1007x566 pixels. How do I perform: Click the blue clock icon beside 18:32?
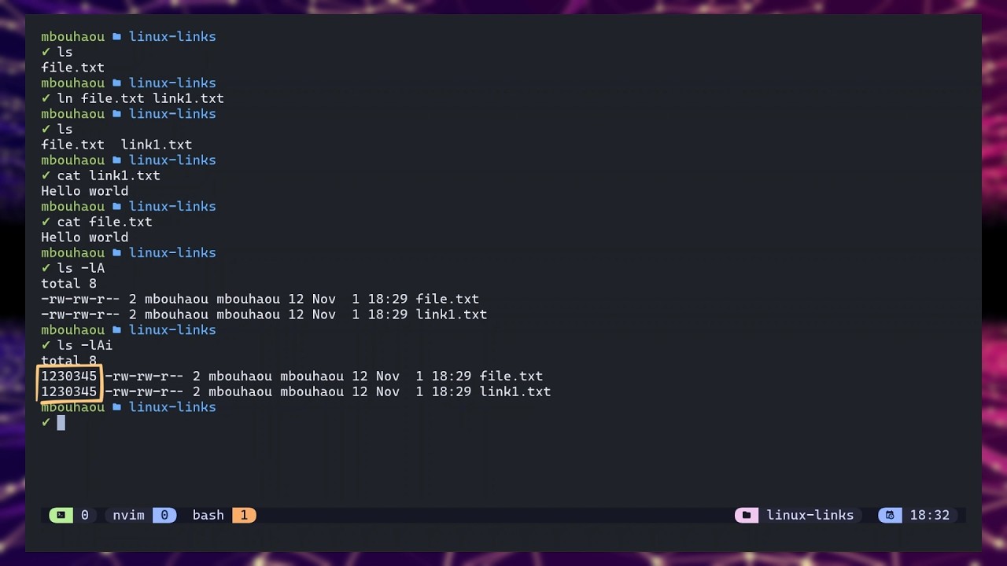(890, 515)
